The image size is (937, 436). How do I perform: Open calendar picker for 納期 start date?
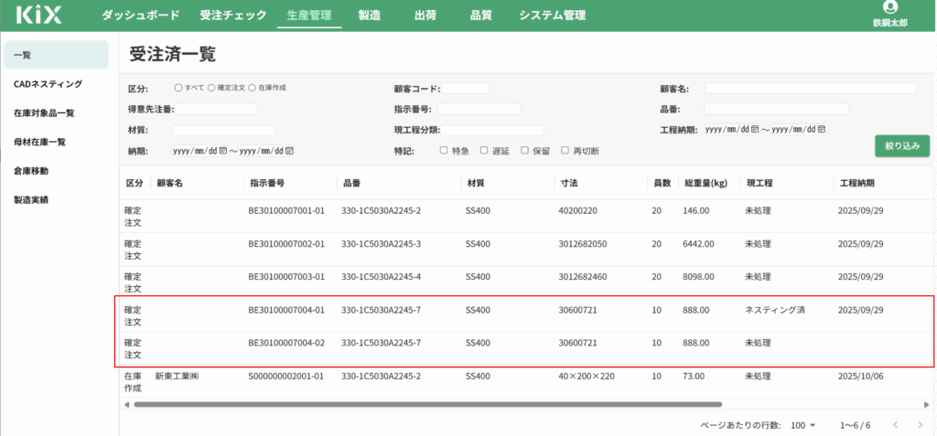(x=222, y=151)
